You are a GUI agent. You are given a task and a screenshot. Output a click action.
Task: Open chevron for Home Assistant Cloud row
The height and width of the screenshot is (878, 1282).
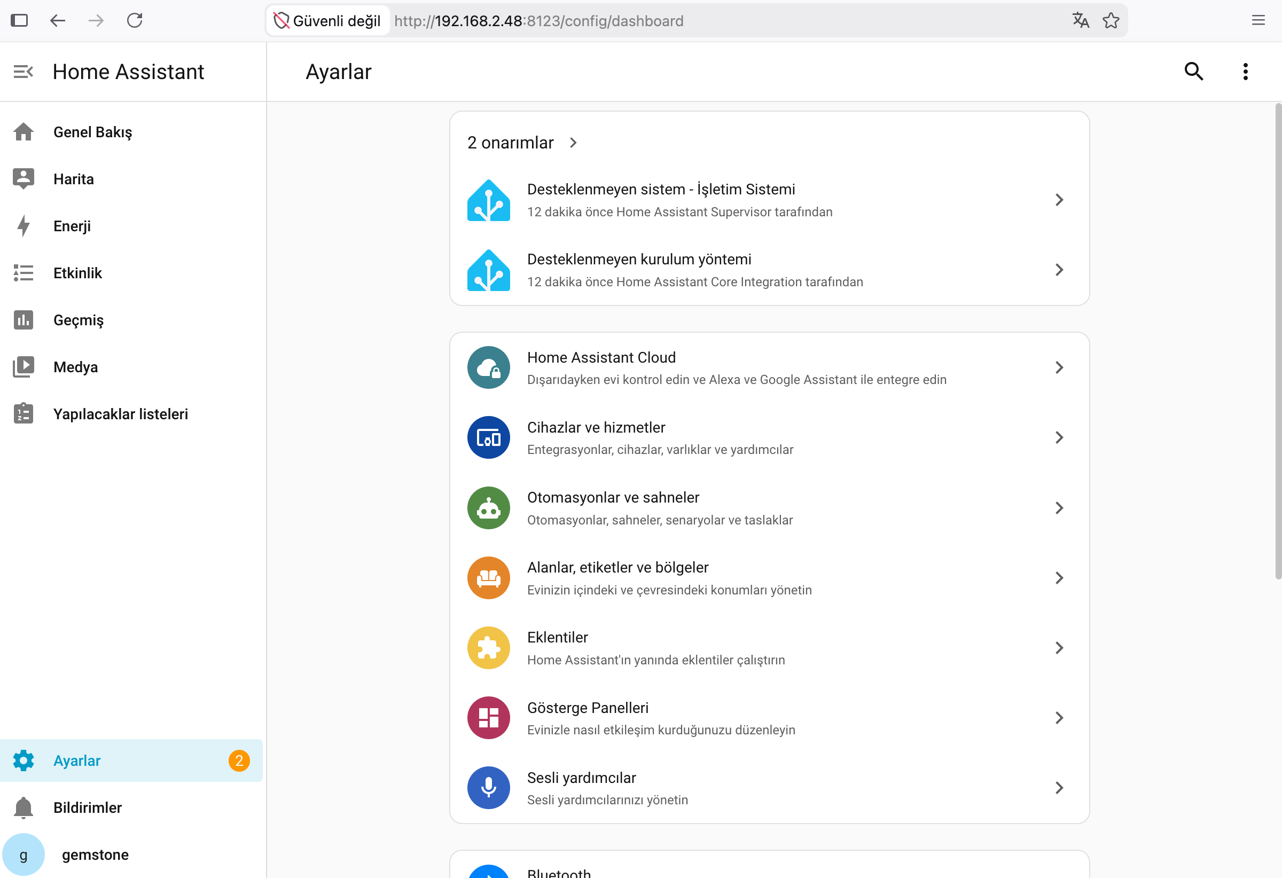coord(1059,367)
